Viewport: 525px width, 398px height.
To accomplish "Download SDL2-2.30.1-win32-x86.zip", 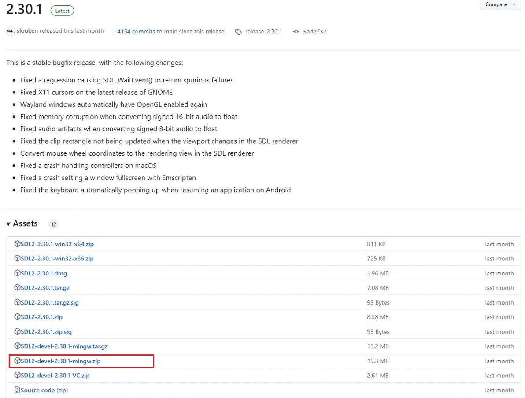I will [x=57, y=259].
